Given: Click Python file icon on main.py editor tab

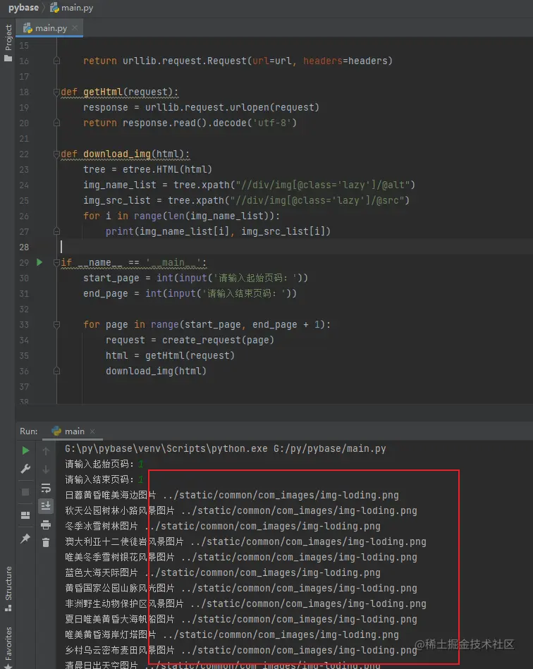Looking at the screenshot, I should click(27, 28).
